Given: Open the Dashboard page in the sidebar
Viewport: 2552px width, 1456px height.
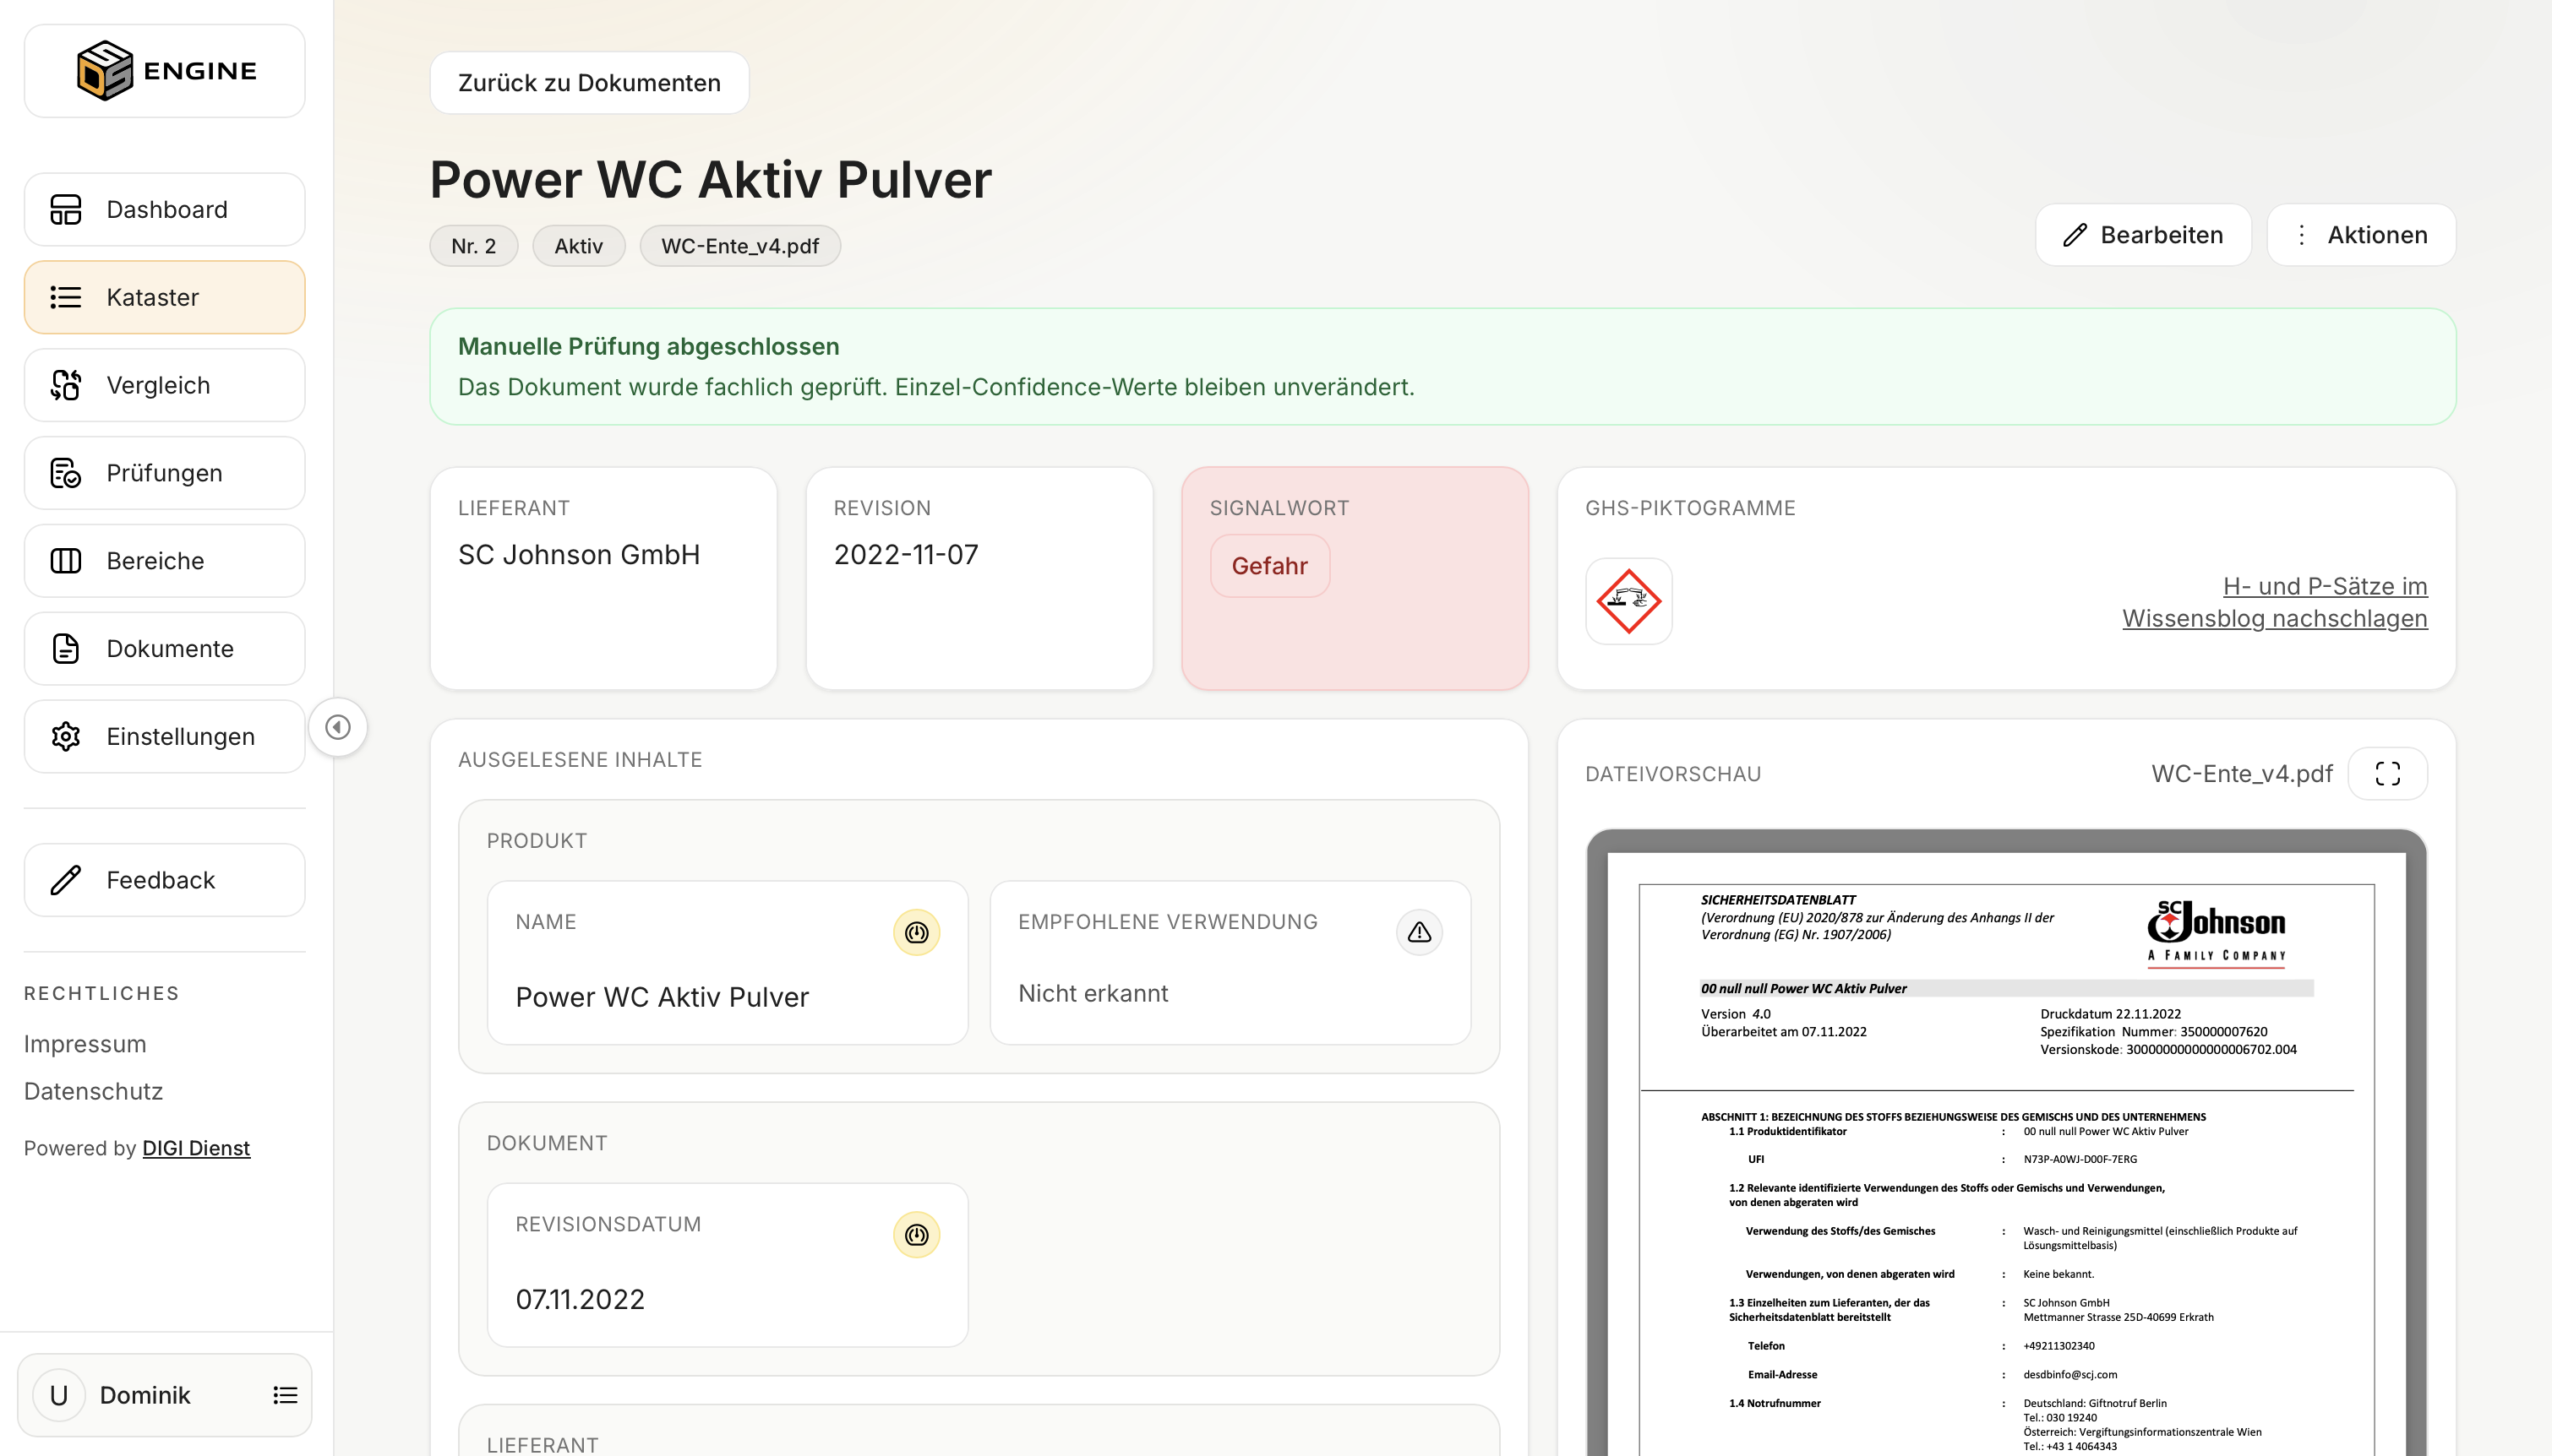Looking at the screenshot, I should point(165,210).
